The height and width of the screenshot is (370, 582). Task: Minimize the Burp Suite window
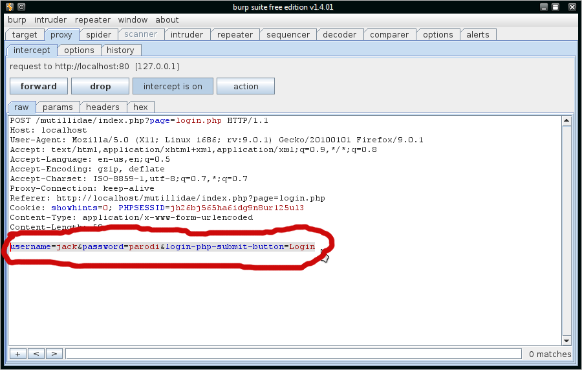point(544,7)
